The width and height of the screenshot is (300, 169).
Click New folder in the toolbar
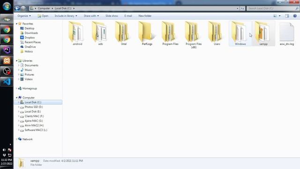pos(145,16)
